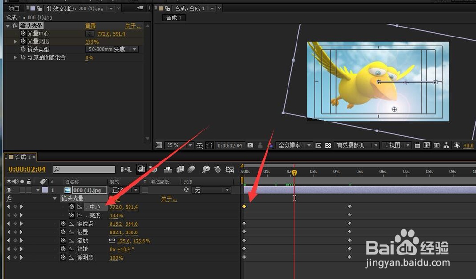The image size is (476, 279).
Task: Toggle stopwatch for 光晕亮度 in effect controls
Action: pos(23,41)
